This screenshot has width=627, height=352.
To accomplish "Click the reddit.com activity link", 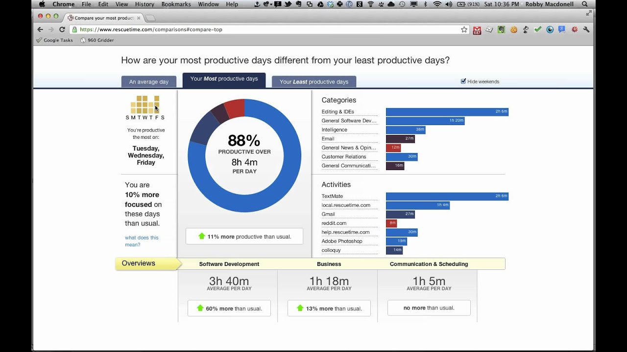I will point(334,223).
